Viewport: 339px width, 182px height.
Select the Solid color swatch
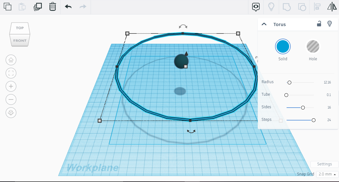coord(283,46)
